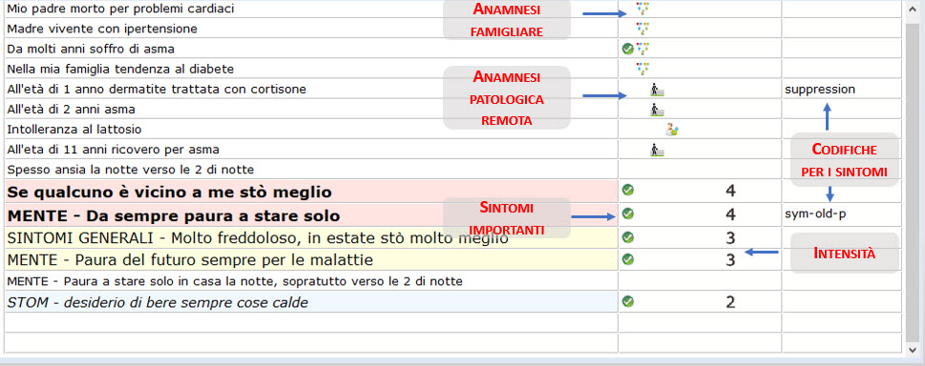The image size is (925, 366).
Task: Click intensity value 2 on STOM row
Action: [x=730, y=302]
